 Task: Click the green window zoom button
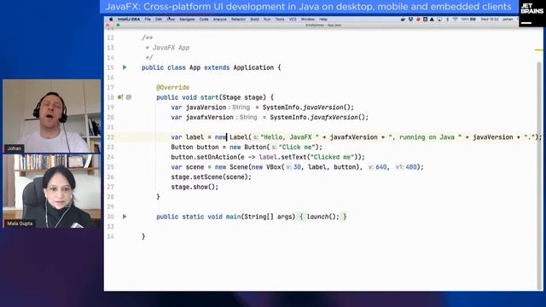click(118, 25)
